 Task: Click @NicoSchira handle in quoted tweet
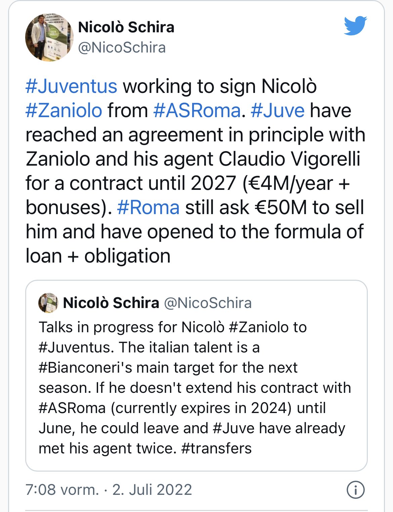(208, 303)
